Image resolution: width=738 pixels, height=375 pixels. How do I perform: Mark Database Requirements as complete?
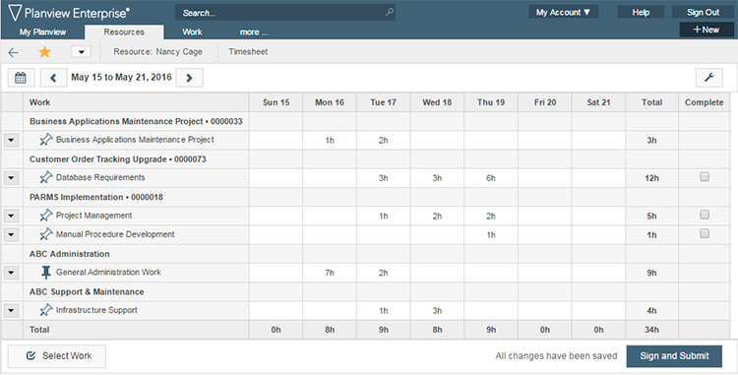[x=705, y=177]
